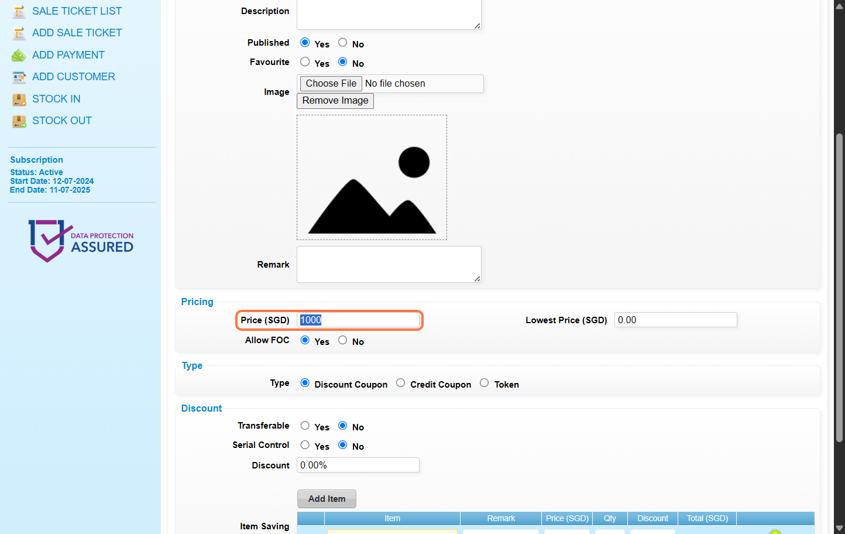Click the Data Protection Assured badge
Image resolution: width=845 pixels, height=534 pixels.
click(x=81, y=241)
